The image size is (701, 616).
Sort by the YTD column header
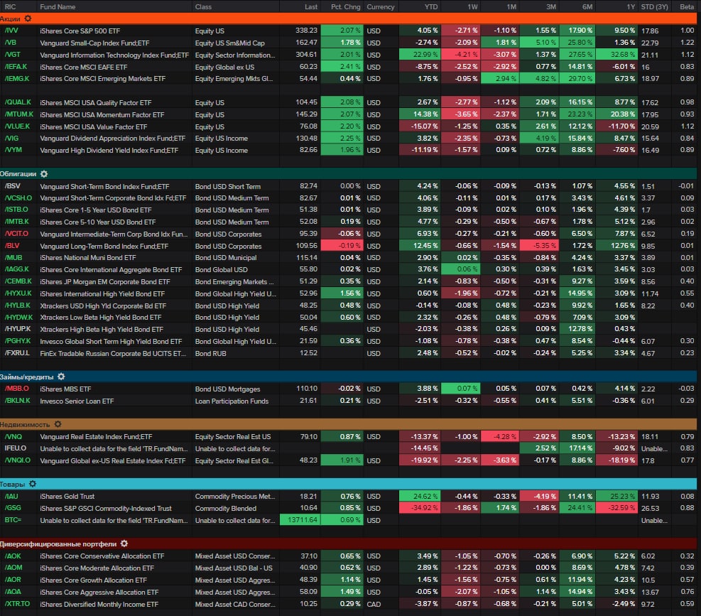coord(431,6)
